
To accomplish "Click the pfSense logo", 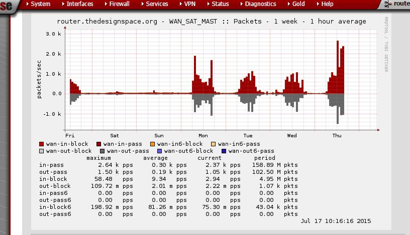I will (x=6, y=7).
